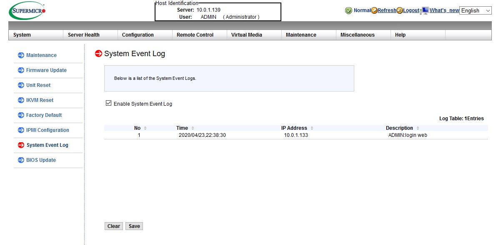
Task: Toggle the Enable System Event Log checkbox
Action: (109, 103)
